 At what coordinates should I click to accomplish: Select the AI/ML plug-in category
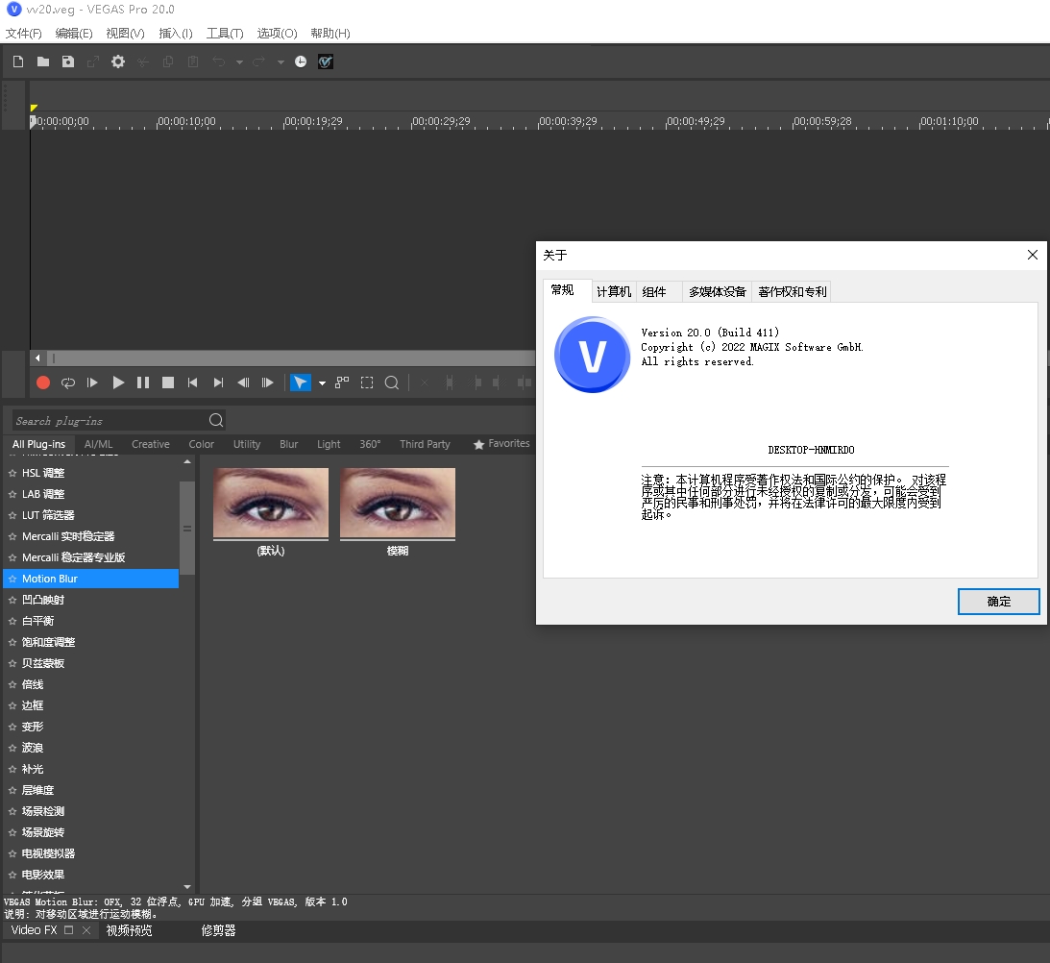click(98, 444)
